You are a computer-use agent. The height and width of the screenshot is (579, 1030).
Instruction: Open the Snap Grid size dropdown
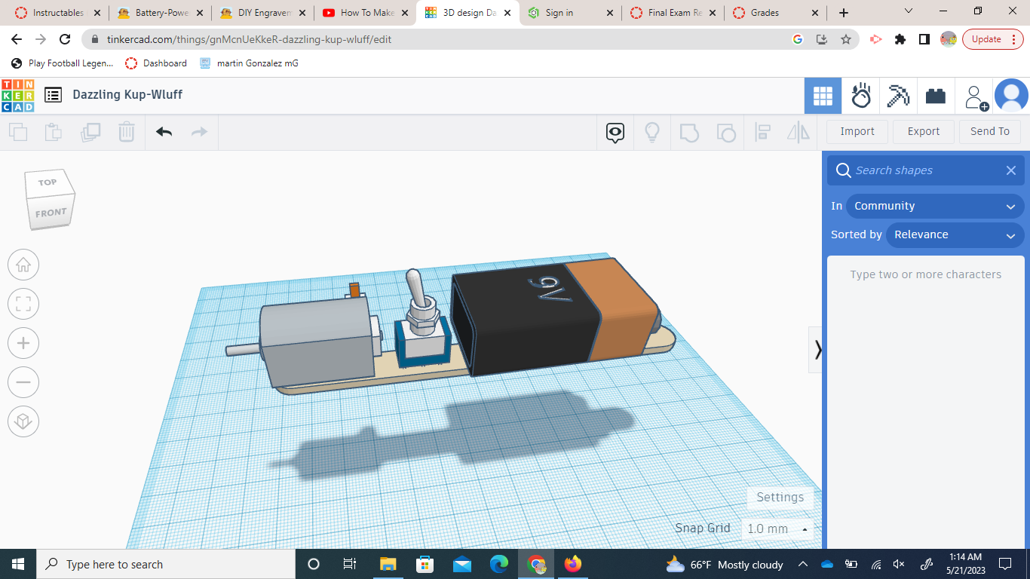pos(777,528)
